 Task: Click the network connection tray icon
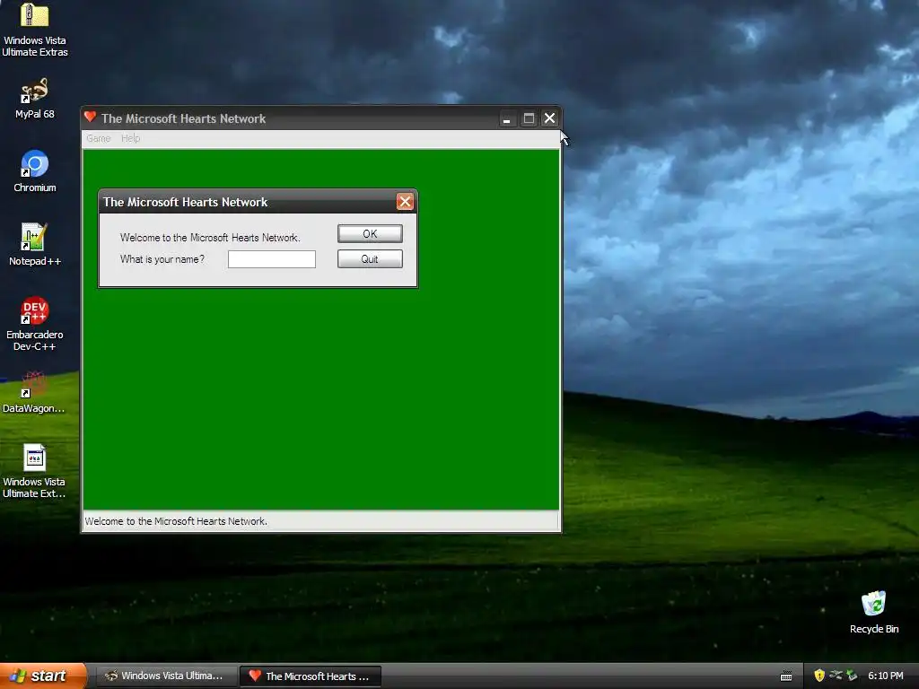pyautogui.click(x=836, y=676)
